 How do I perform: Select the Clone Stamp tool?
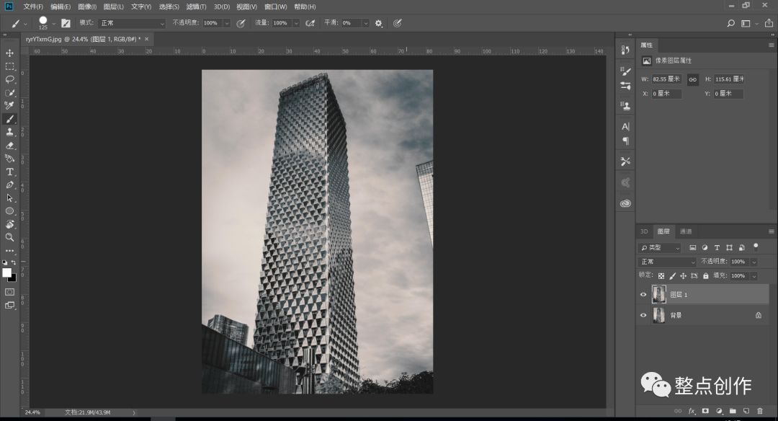click(9, 132)
